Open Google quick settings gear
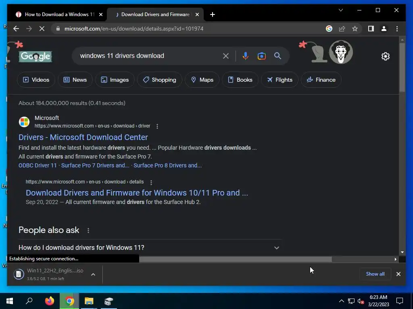The image size is (413, 309). point(385,56)
